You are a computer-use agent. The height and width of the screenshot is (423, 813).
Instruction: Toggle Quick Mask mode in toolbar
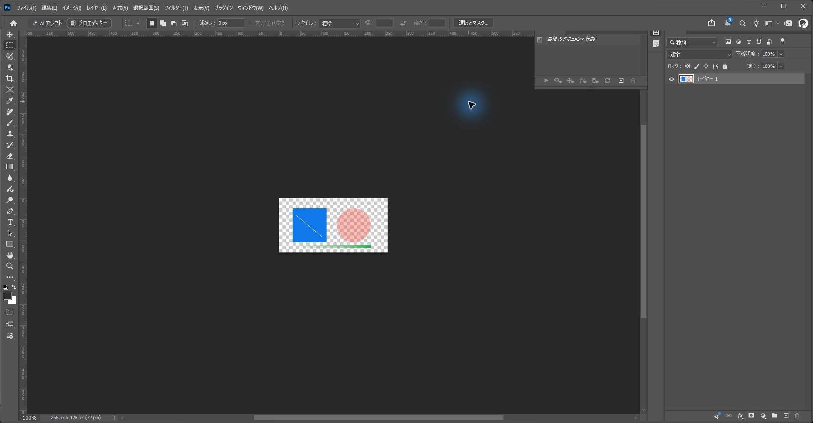[x=10, y=312]
